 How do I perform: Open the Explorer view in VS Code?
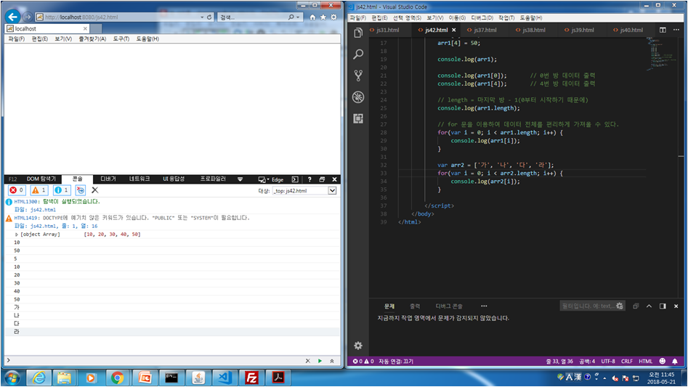(x=358, y=33)
